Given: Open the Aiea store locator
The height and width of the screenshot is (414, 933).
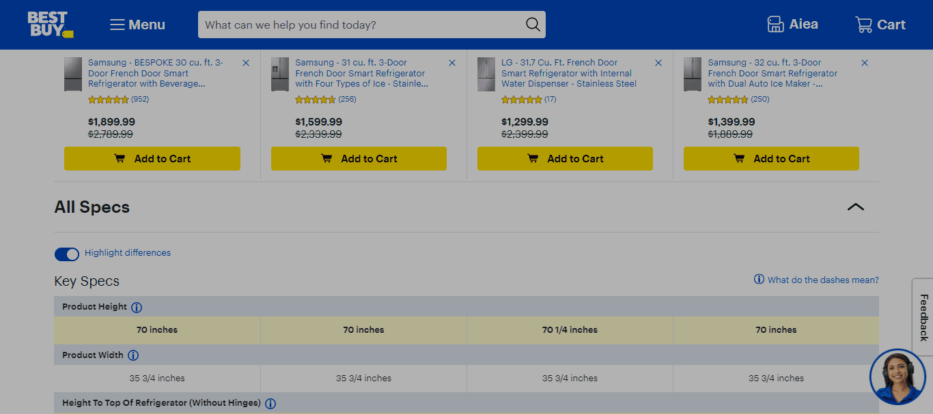Looking at the screenshot, I should point(792,25).
